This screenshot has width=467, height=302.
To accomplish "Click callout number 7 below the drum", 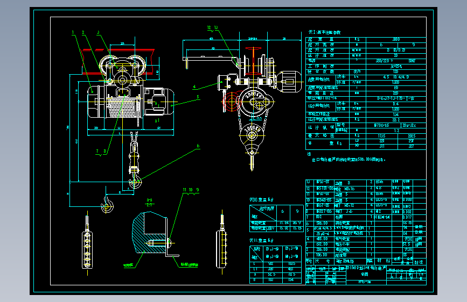I will [97, 152].
